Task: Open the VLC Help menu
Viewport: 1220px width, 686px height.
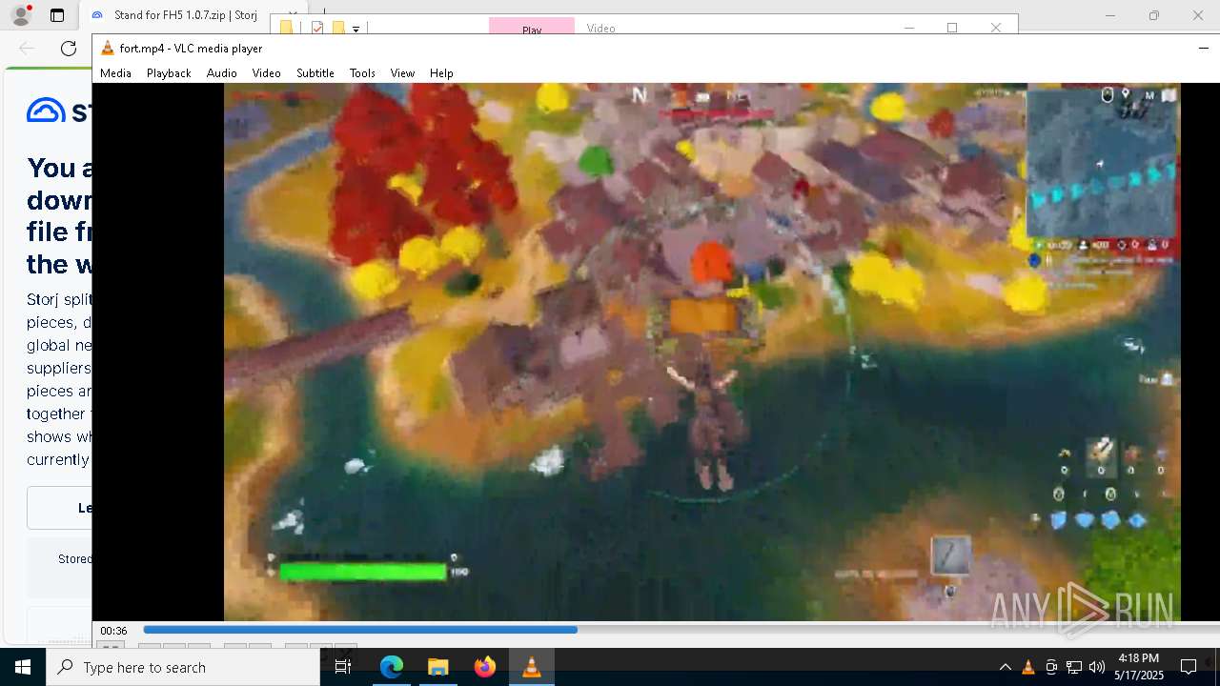Action: pyautogui.click(x=441, y=72)
